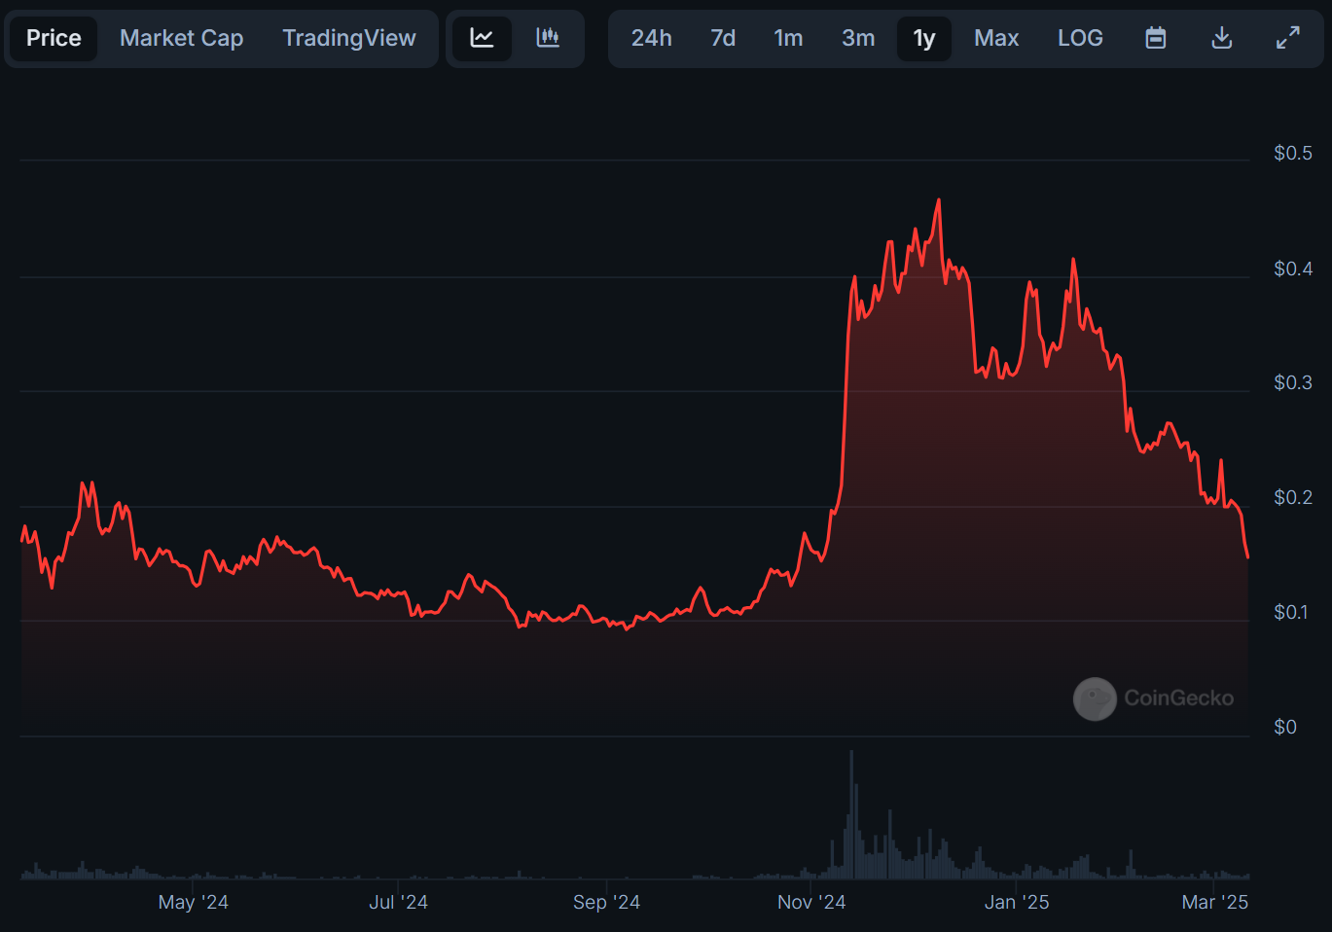Set range to 1m
This screenshot has height=932, width=1332.
click(x=788, y=39)
